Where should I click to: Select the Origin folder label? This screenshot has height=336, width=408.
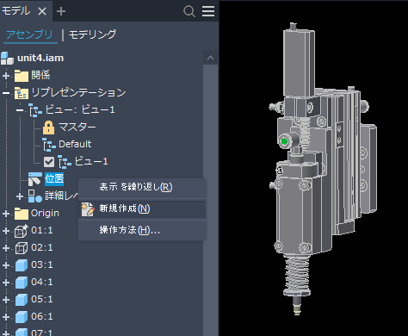tap(45, 213)
